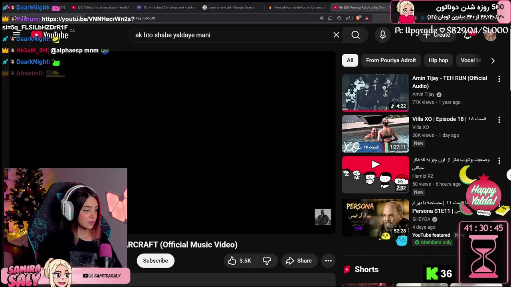The height and width of the screenshot is (287, 511).
Task: Open the Persona Bahram thumbnail
Action: pyautogui.click(x=375, y=218)
